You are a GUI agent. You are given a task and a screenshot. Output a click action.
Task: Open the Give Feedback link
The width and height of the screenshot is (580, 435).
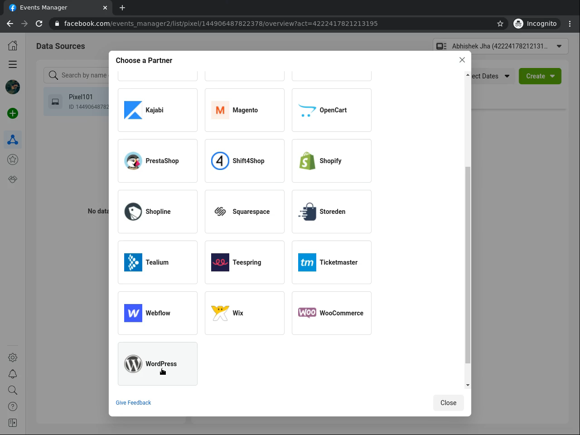coord(133,403)
